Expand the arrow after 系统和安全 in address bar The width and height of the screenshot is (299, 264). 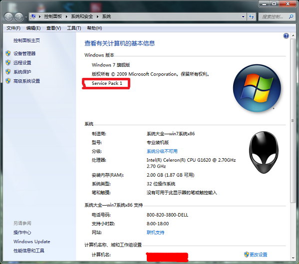tap(97, 16)
